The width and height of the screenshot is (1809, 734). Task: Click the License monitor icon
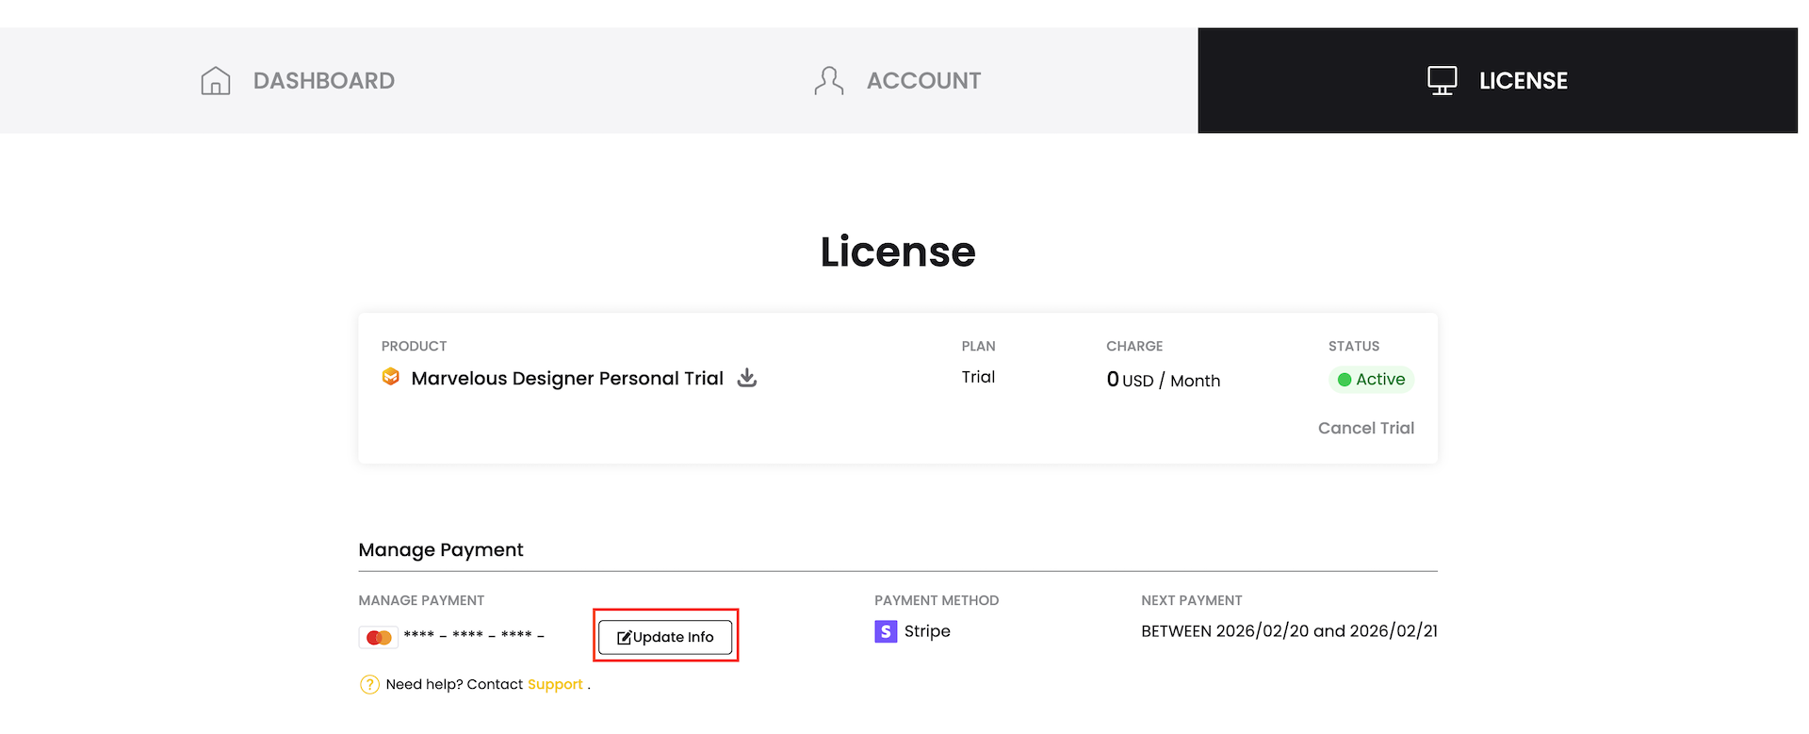(x=1442, y=81)
